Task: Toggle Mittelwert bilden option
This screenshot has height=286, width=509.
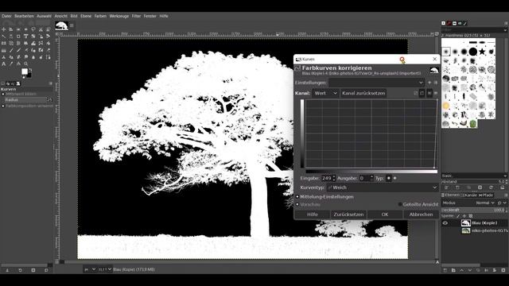Action: tap(3, 94)
